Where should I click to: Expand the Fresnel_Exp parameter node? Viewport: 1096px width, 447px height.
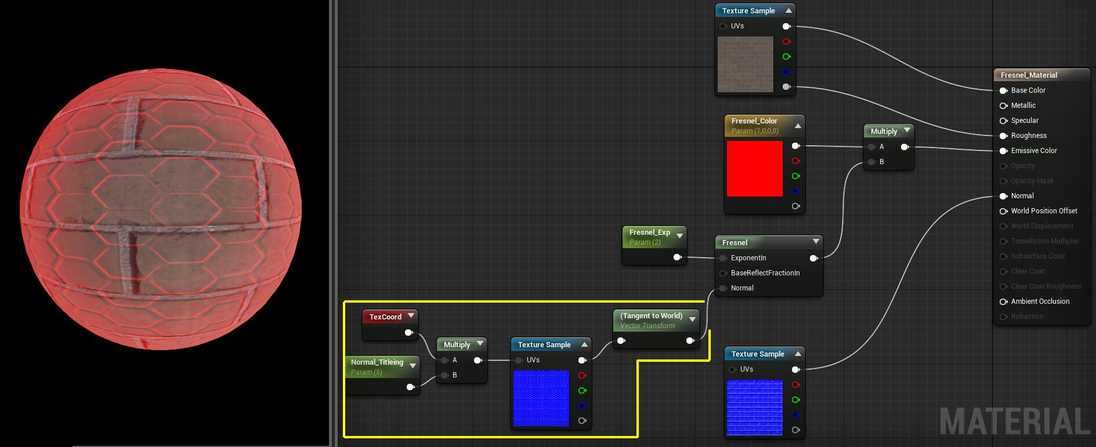coord(679,236)
